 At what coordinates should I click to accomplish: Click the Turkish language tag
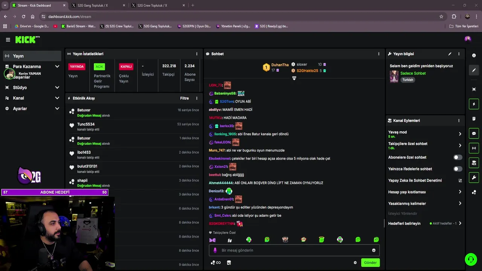click(x=407, y=80)
